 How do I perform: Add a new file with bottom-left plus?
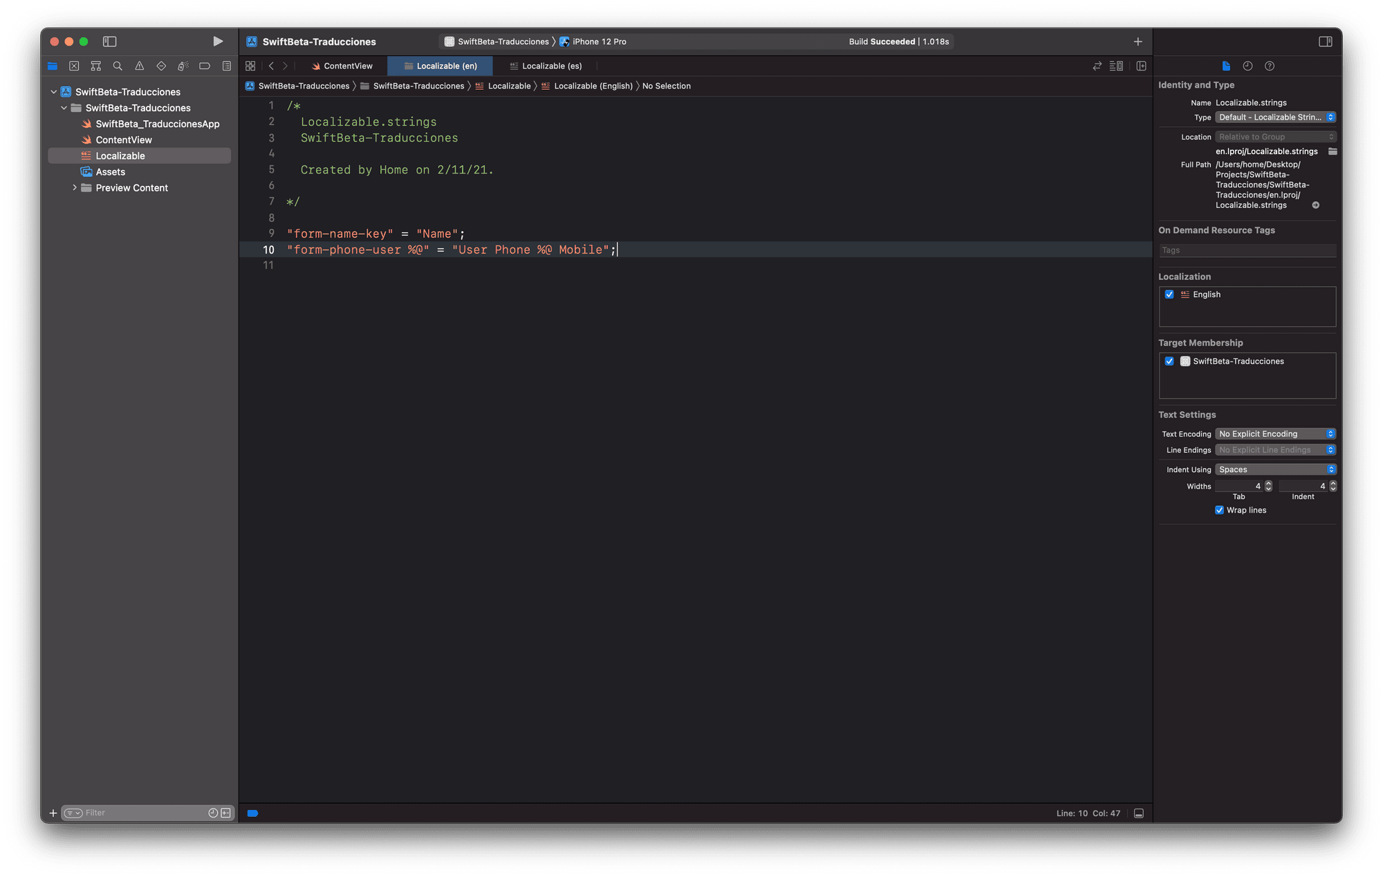click(x=53, y=813)
